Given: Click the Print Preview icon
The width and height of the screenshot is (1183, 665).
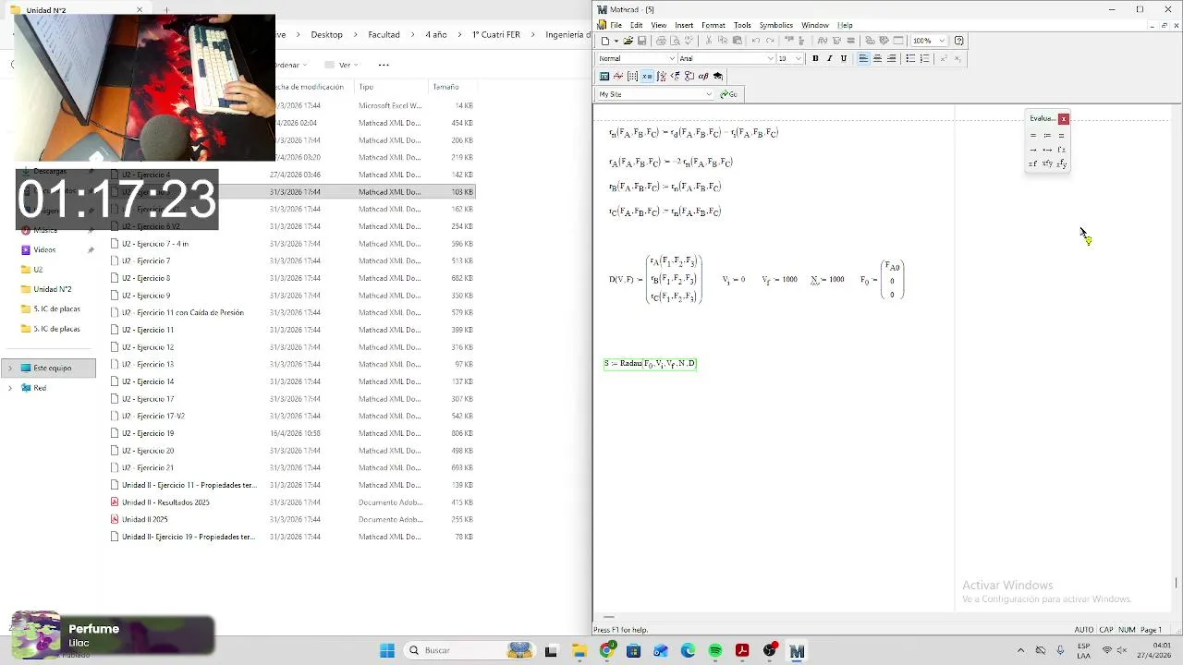Looking at the screenshot, I should click(x=675, y=41).
